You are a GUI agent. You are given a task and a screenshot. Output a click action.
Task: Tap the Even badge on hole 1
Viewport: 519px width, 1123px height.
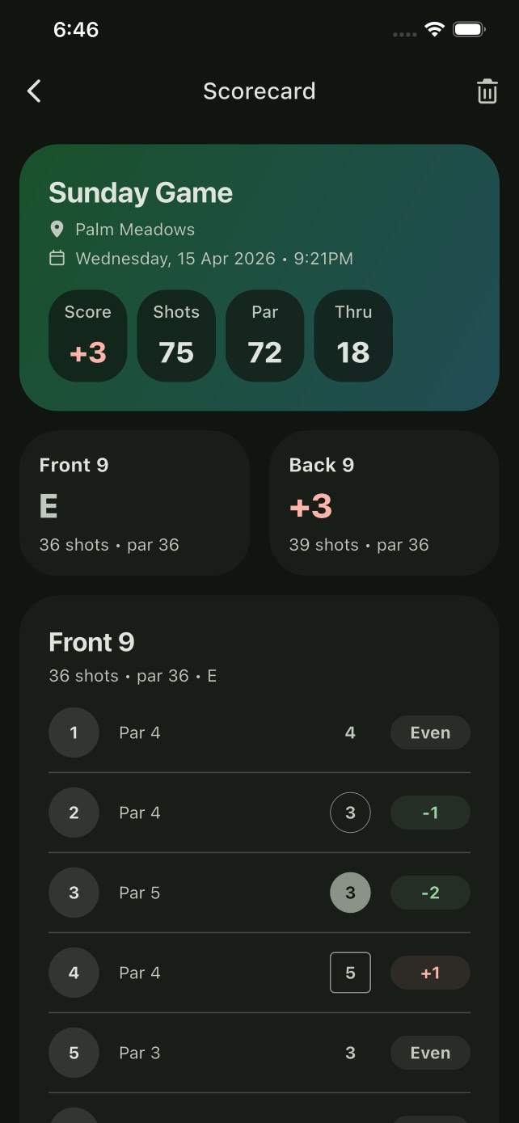(x=430, y=732)
